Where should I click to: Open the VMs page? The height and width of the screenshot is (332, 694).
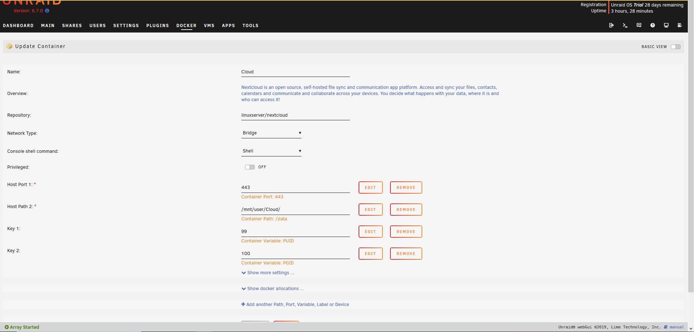click(209, 26)
